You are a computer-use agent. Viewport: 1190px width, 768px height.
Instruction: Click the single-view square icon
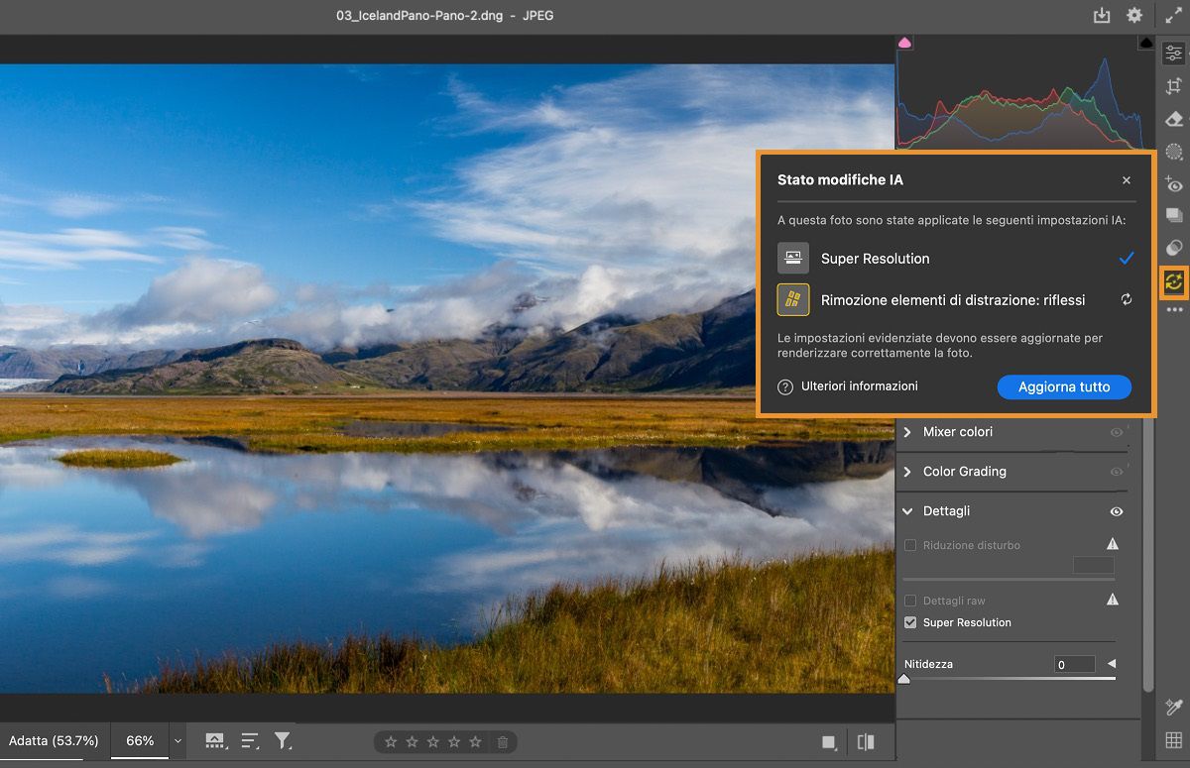828,742
